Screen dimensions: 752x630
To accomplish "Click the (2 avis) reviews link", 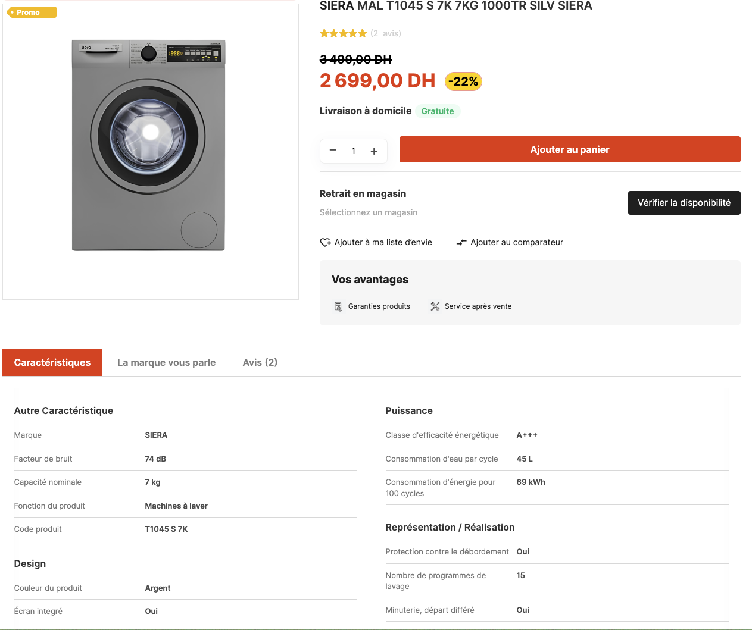I will 386,33.
